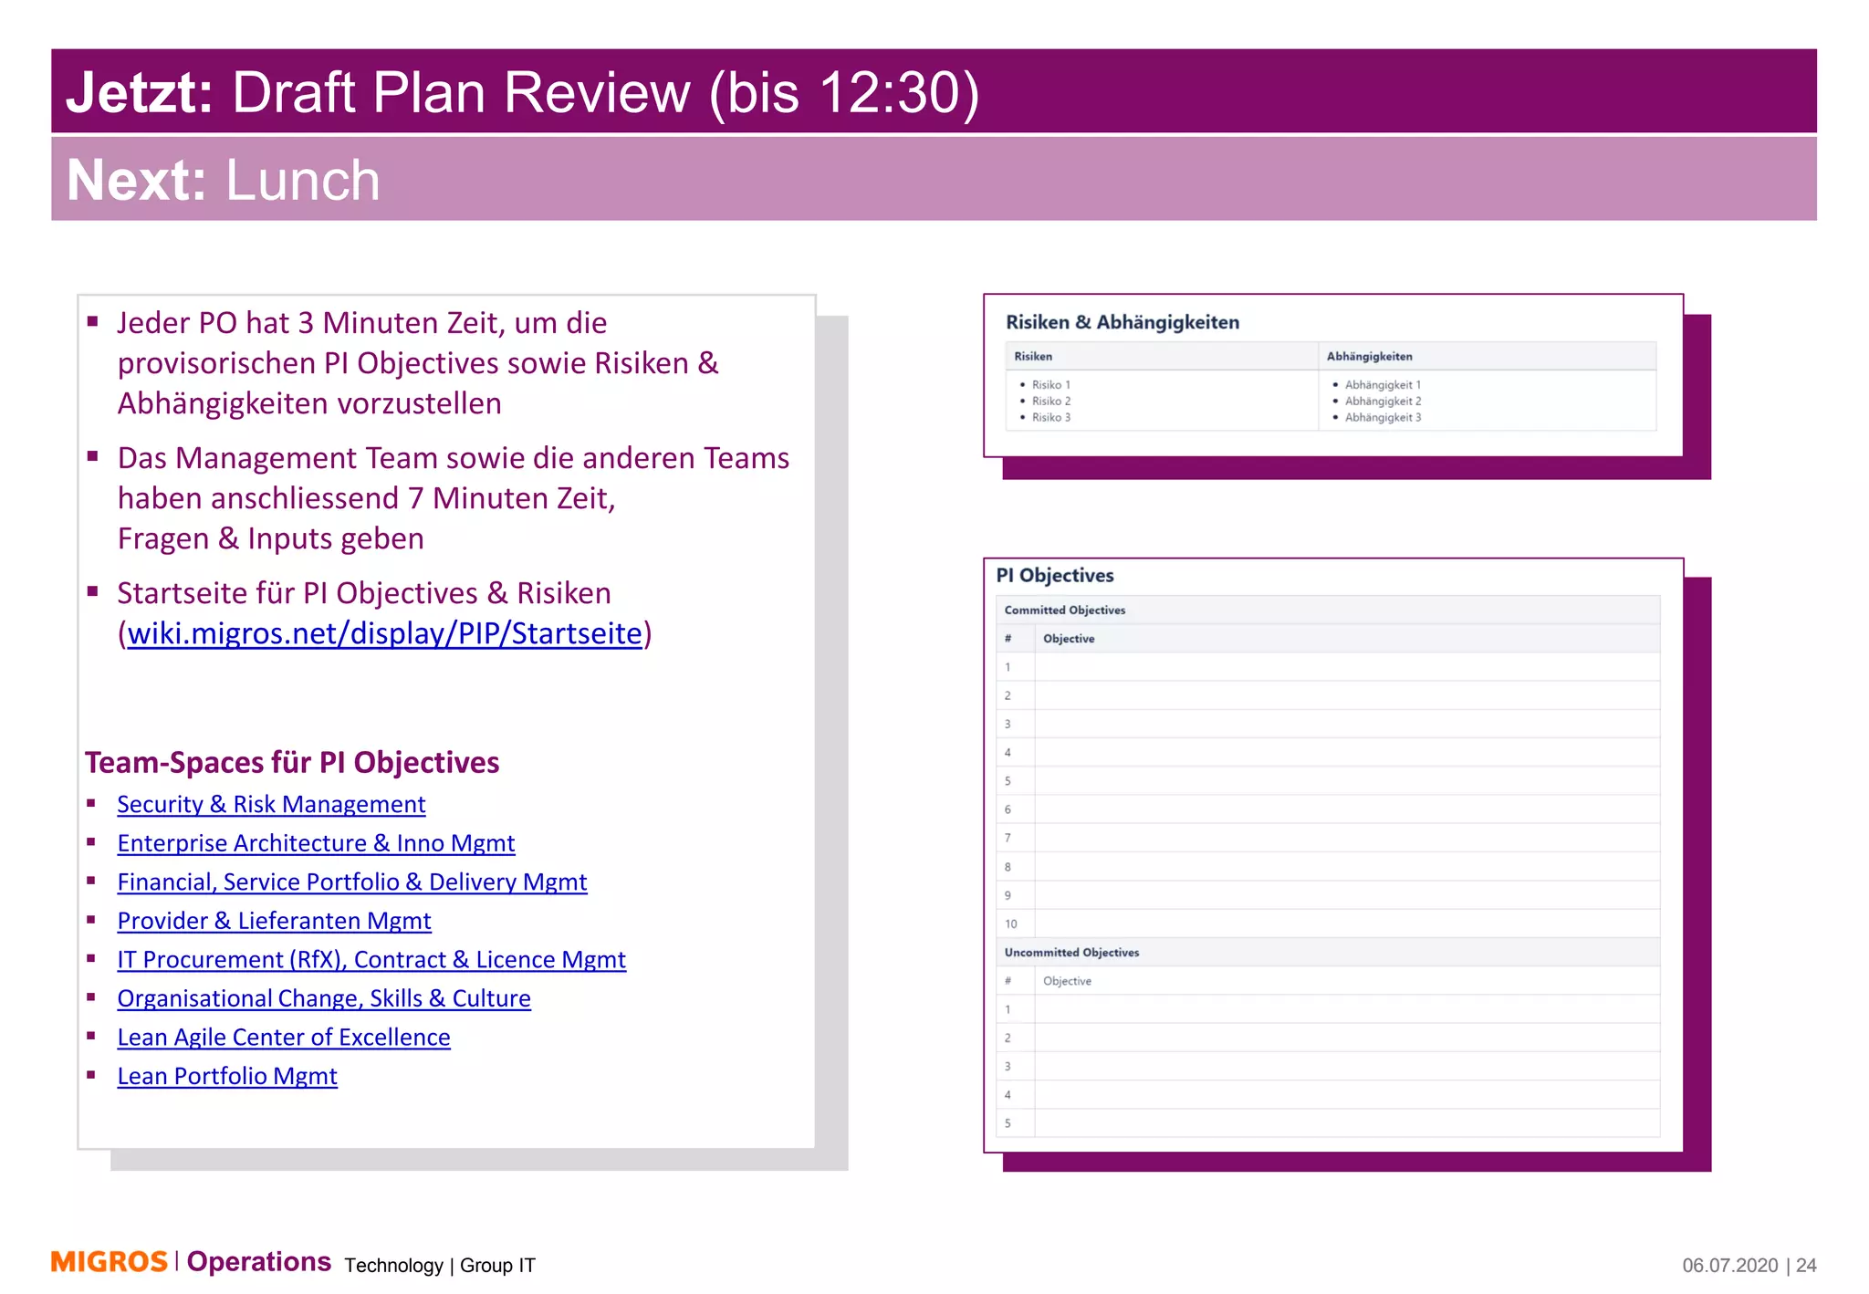Click the 'PI Objectives' screenshot title

coord(1055,576)
